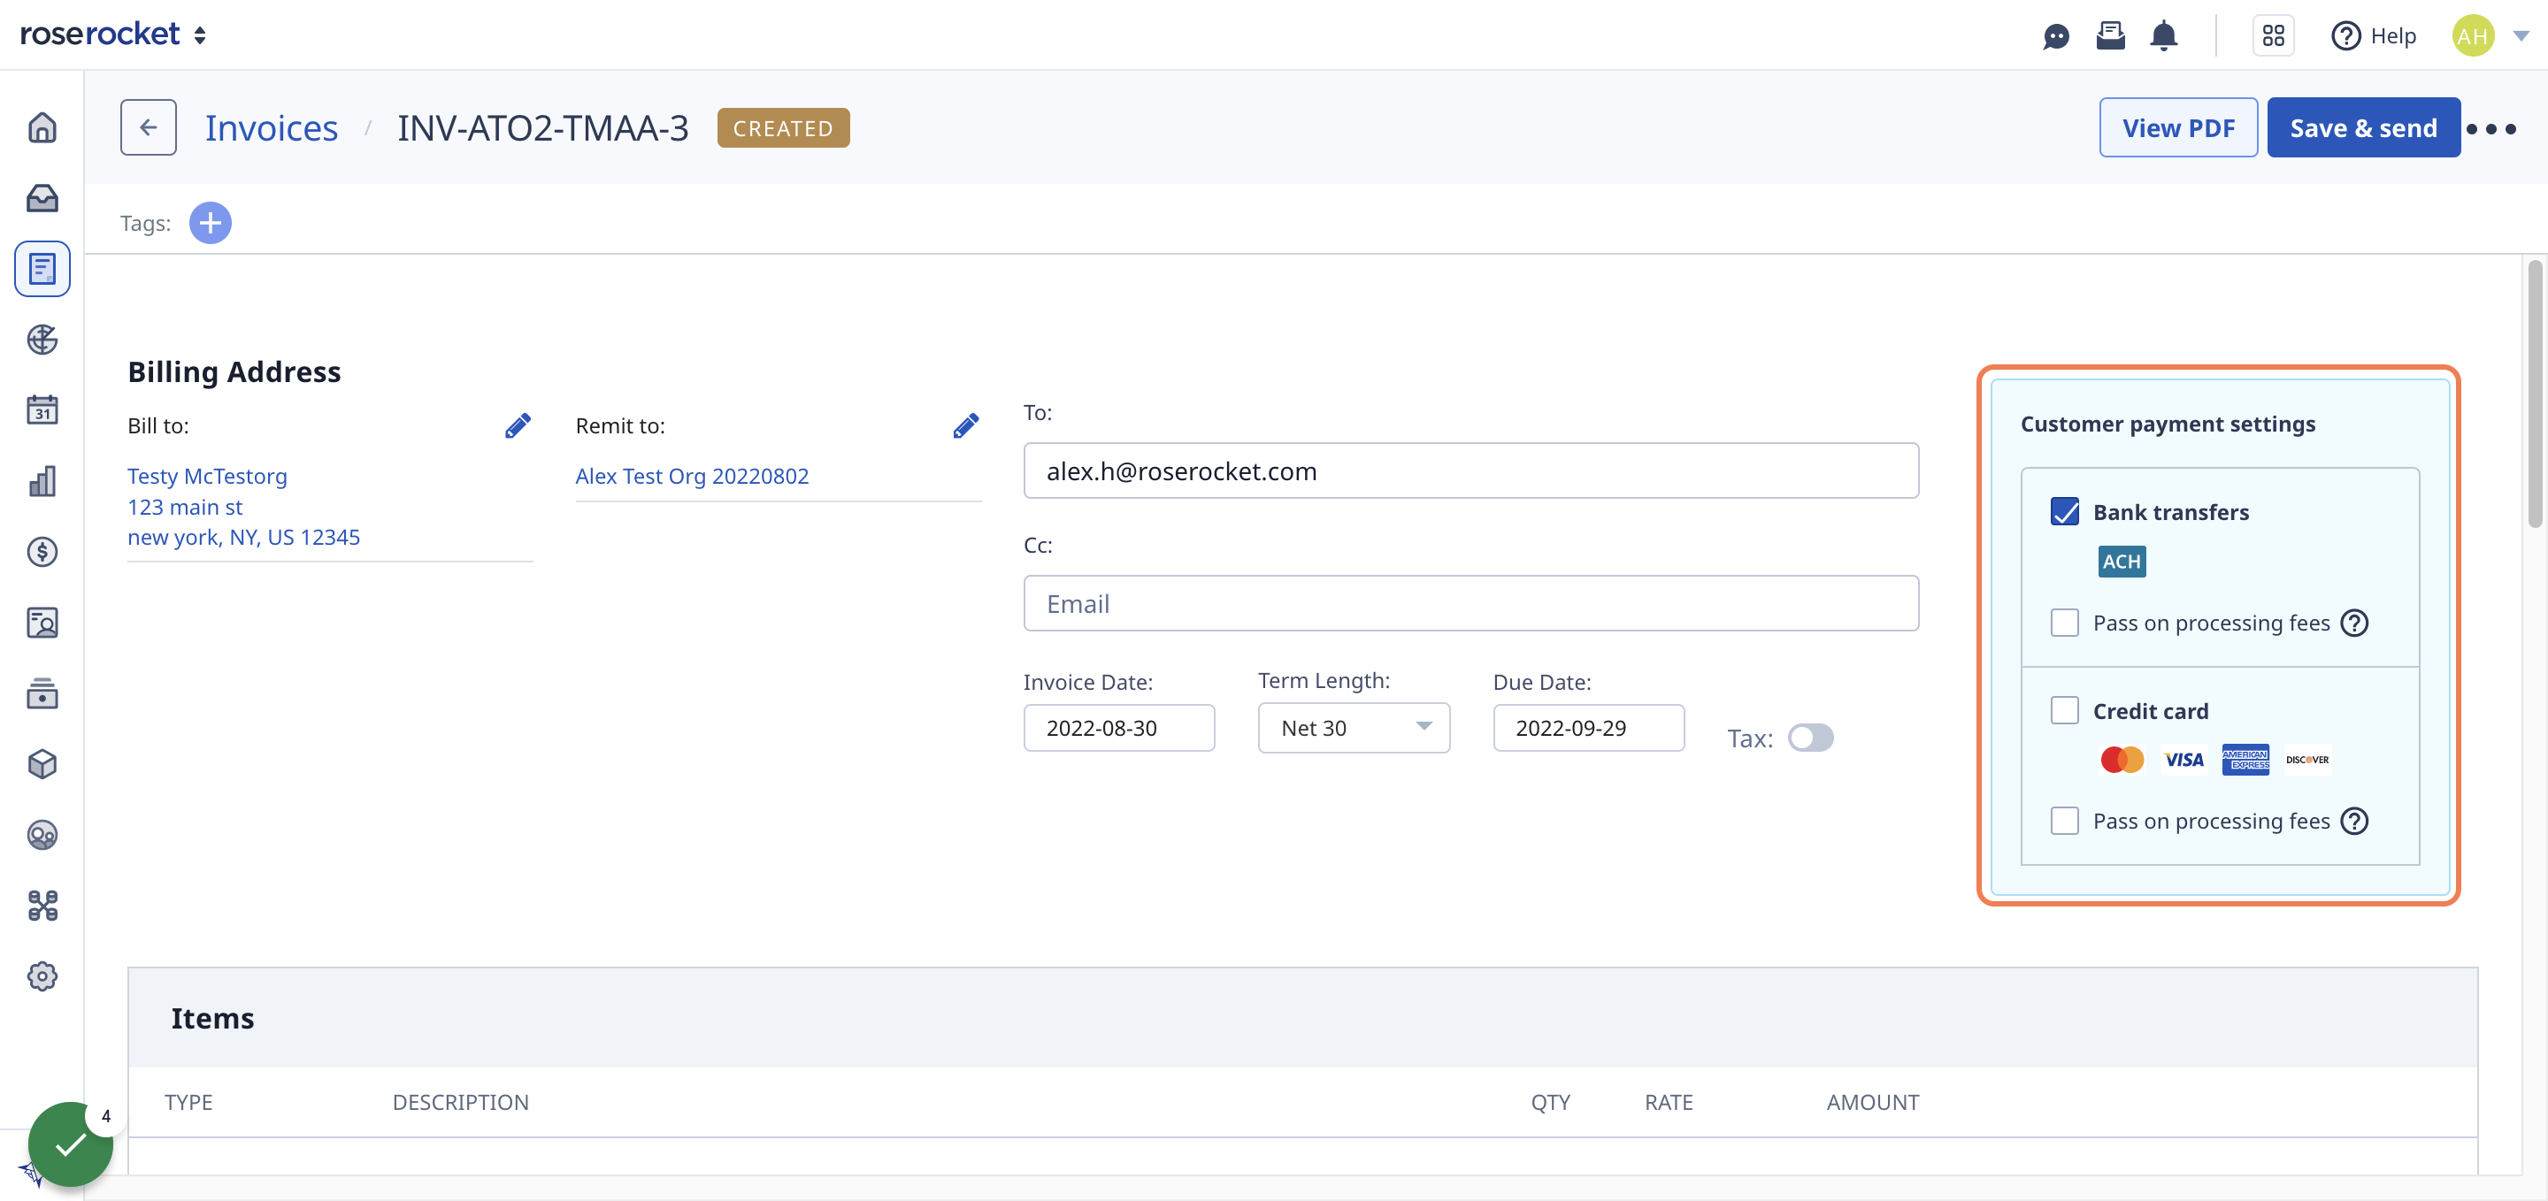The image size is (2548, 1201).
Task: Open Alex Test Org 20220802 link
Action: (691, 477)
